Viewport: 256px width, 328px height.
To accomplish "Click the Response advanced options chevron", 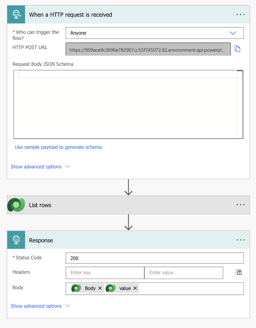I will tap(67, 306).
